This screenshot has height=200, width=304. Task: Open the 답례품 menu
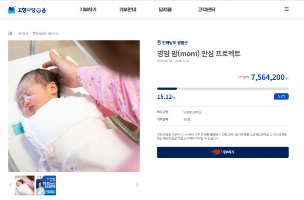point(165,10)
